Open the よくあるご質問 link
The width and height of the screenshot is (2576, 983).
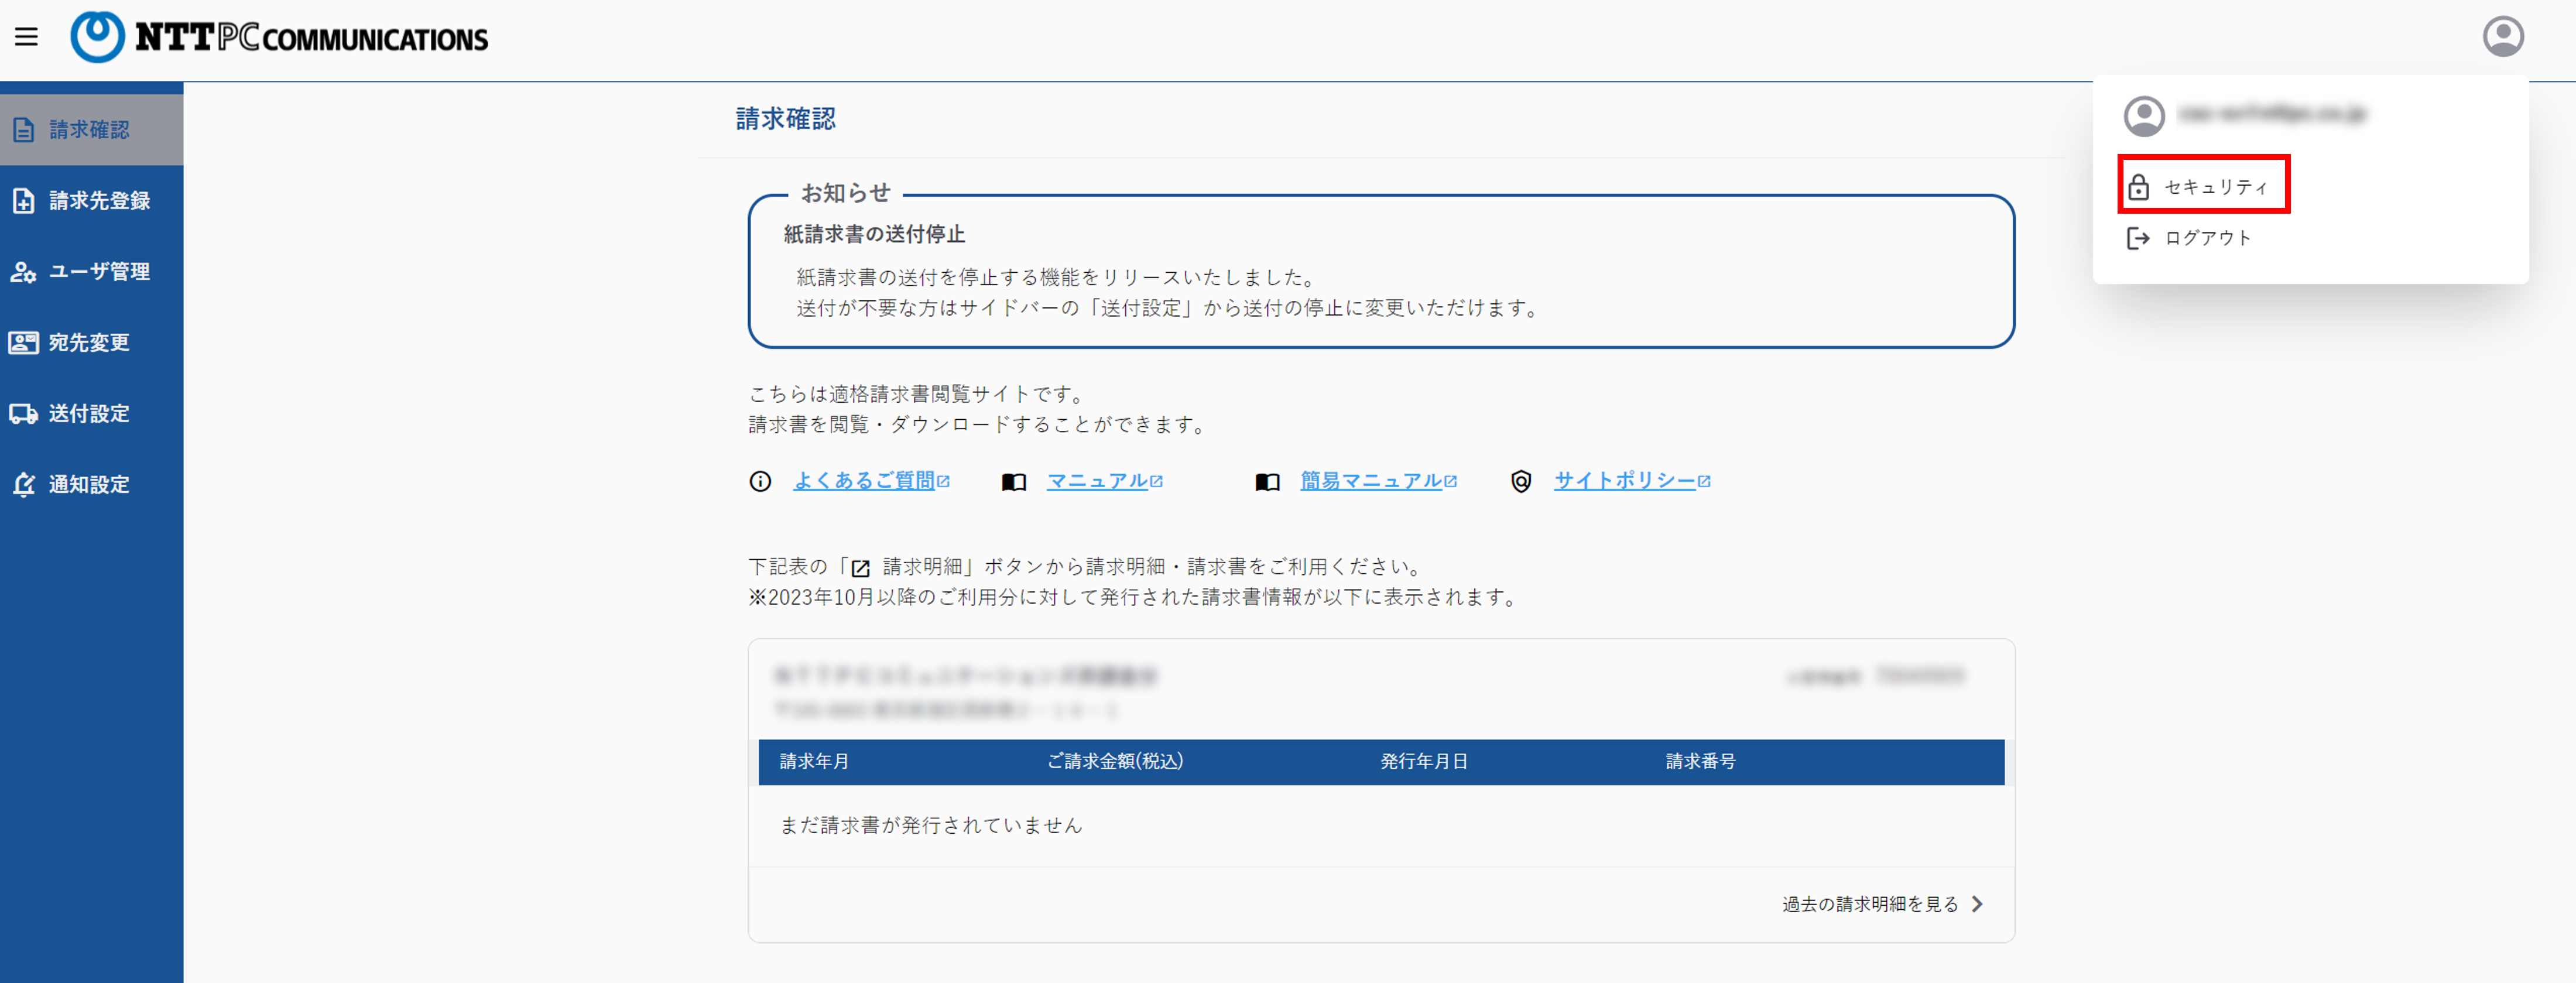(x=864, y=481)
